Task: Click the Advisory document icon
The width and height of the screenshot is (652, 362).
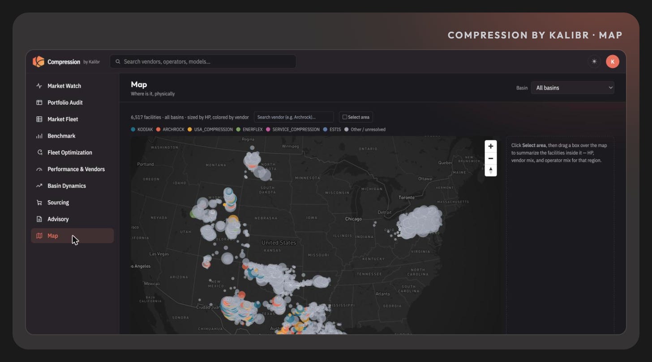Action: point(39,219)
